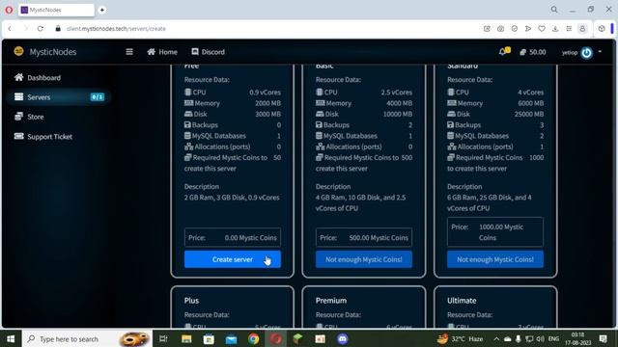Viewport: 618px width, 347px height.
Task: Click the Free plan Disk icon
Action: coord(188,114)
